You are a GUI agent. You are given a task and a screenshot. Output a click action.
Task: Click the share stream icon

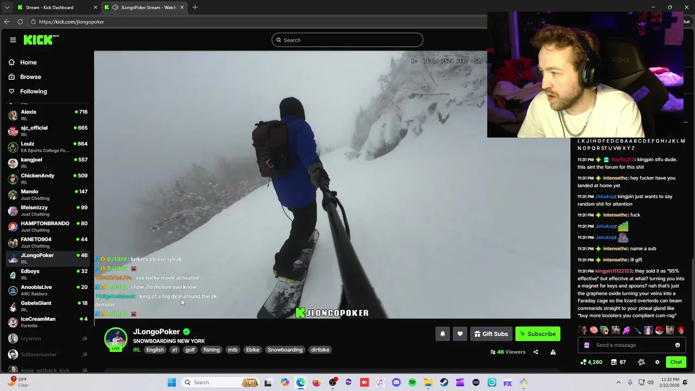(x=535, y=352)
